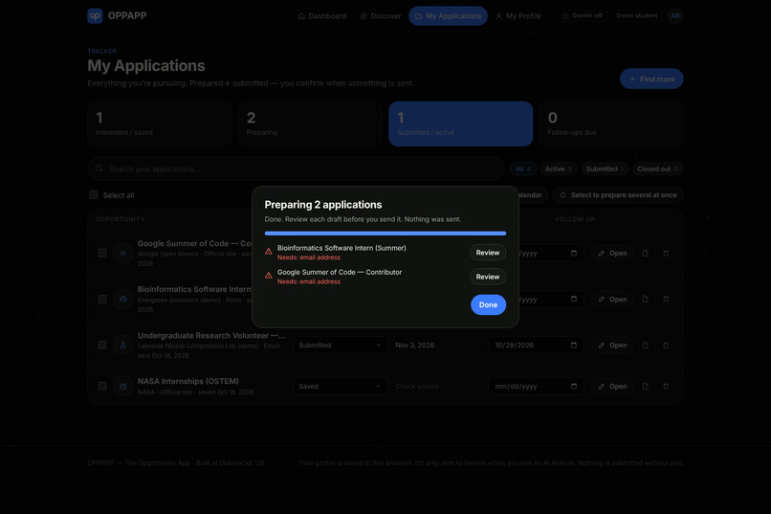Filter by the All tab
771x514 pixels.
523,168
